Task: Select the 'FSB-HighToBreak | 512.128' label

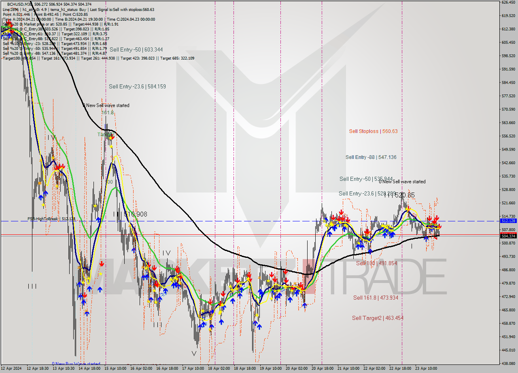Action: (51, 219)
